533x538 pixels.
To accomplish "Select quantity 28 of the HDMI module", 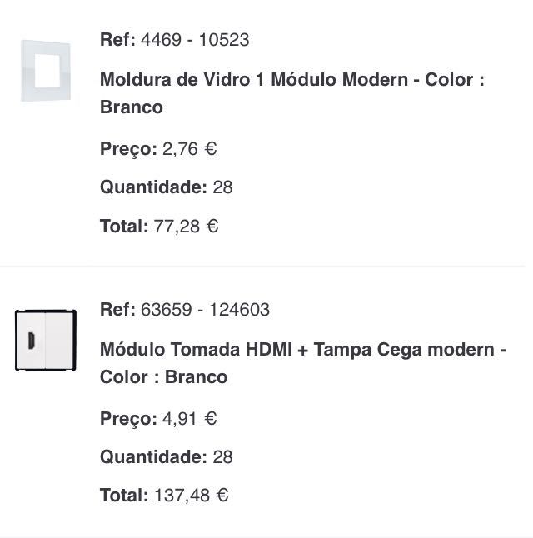I will [222, 457].
